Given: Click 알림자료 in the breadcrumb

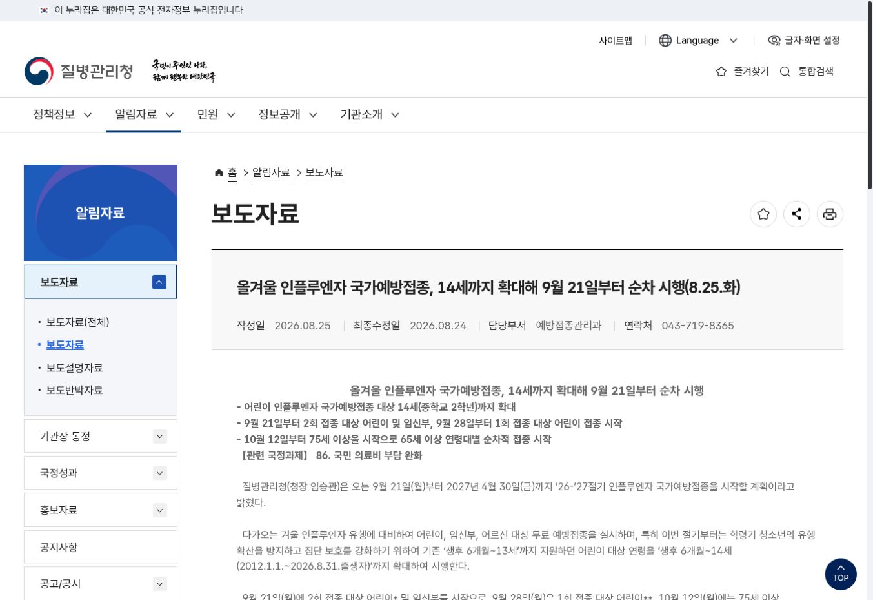Looking at the screenshot, I should click(x=271, y=172).
